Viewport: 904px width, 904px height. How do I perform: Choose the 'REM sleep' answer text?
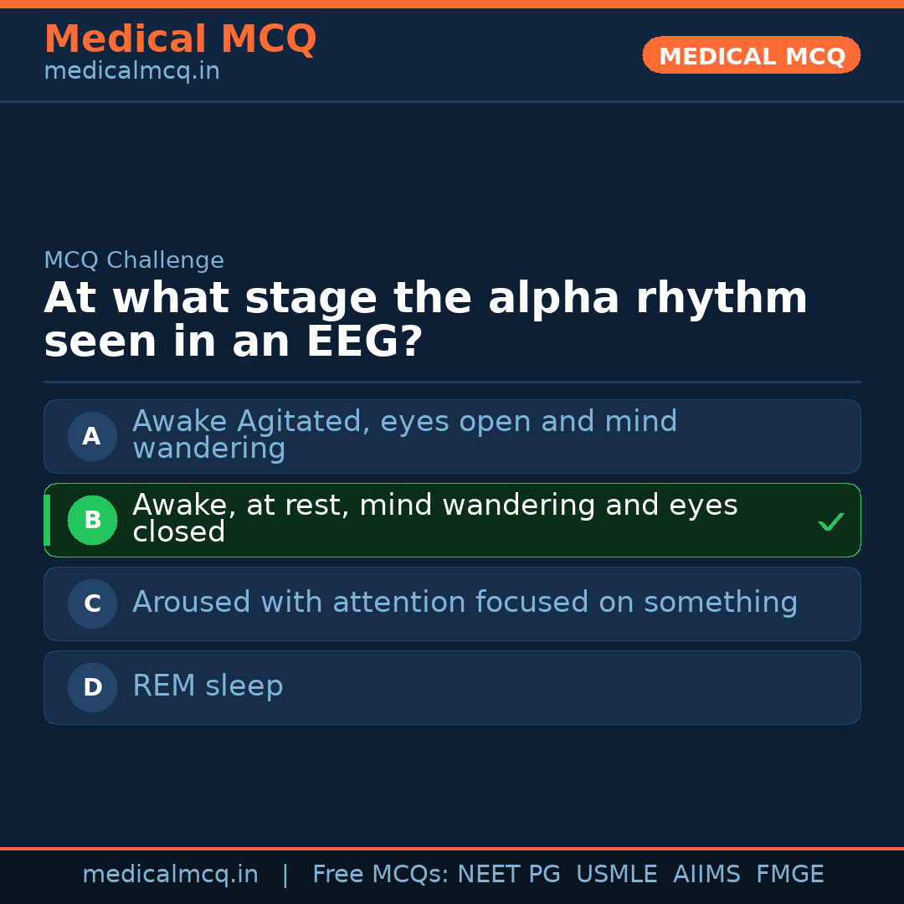[x=208, y=686]
